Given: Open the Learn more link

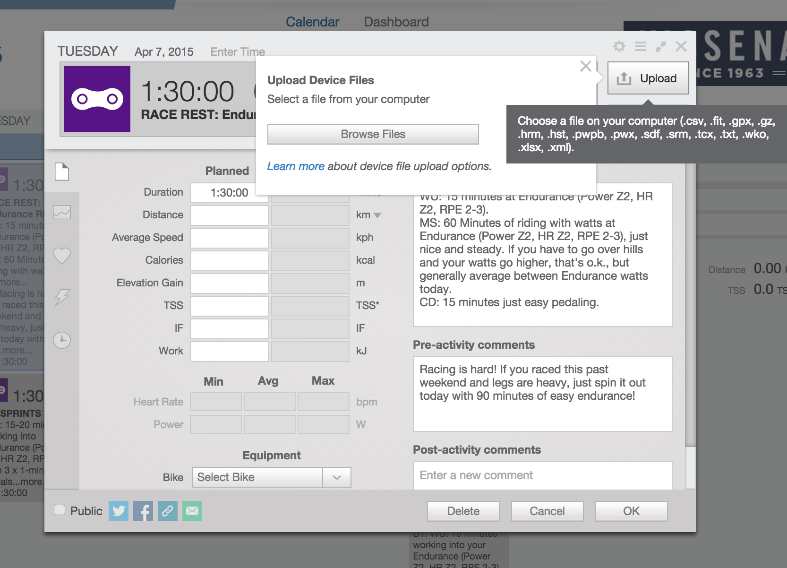Looking at the screenshot, I should coord(296,166).
